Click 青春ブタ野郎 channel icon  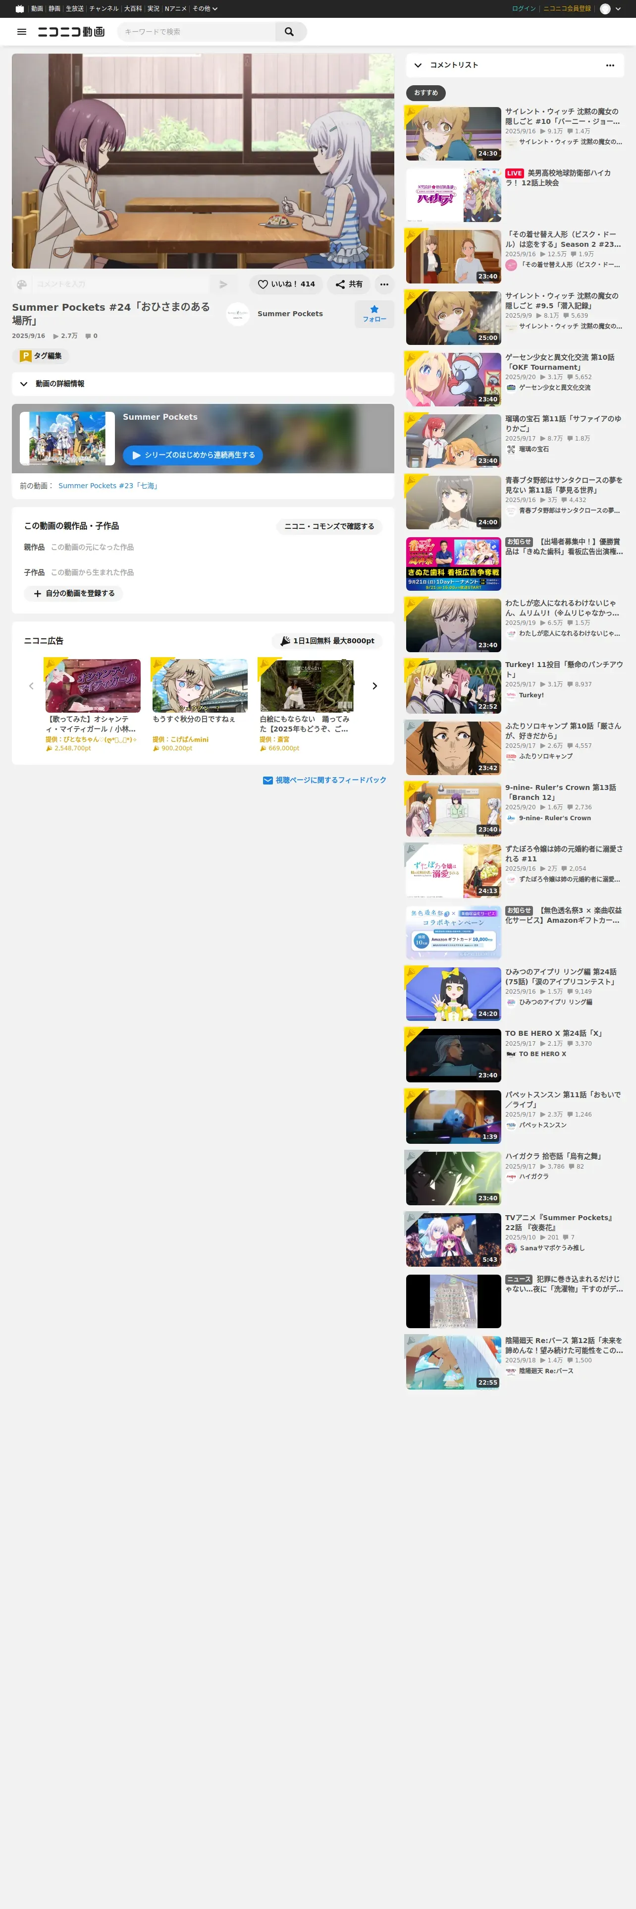(511, 511)
